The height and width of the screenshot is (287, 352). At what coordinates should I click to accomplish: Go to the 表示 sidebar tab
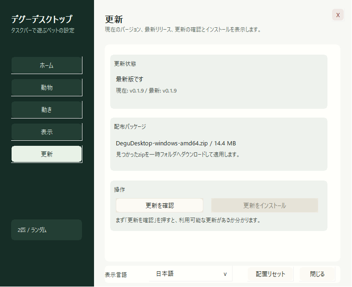pyautogui.click(x=47, y=132)
